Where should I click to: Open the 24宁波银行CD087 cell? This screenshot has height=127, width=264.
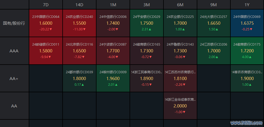(113, 51)
